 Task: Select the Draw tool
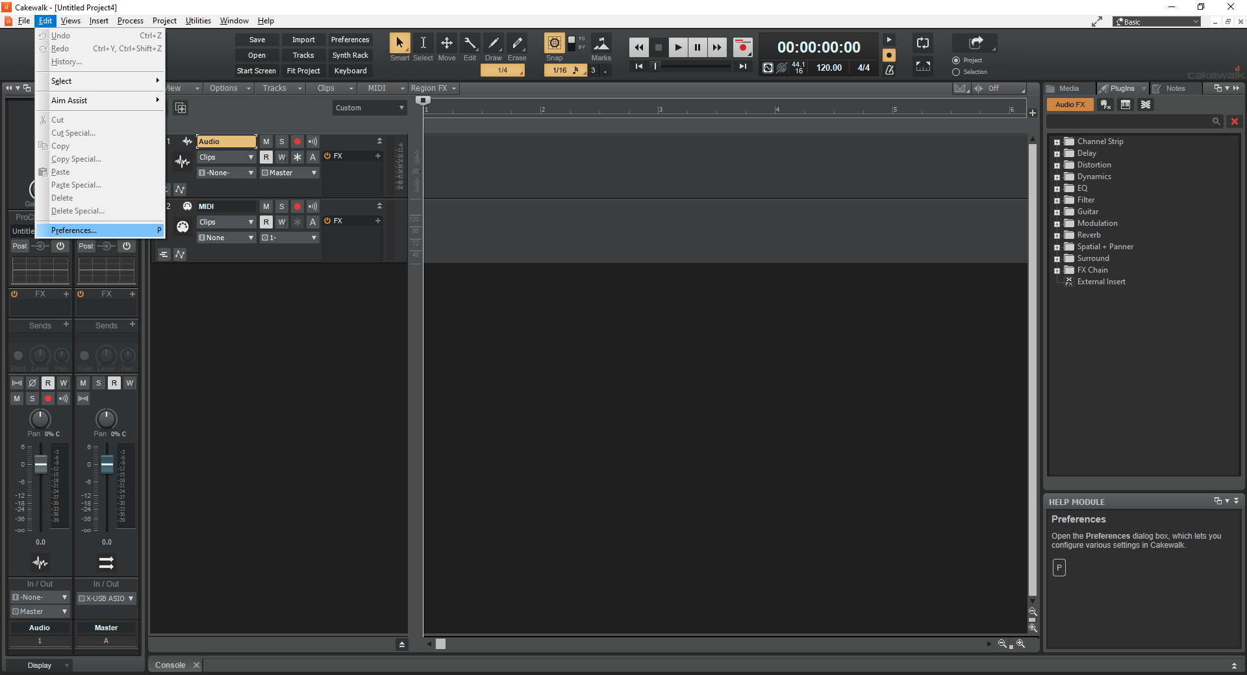[x=494, y=43]
